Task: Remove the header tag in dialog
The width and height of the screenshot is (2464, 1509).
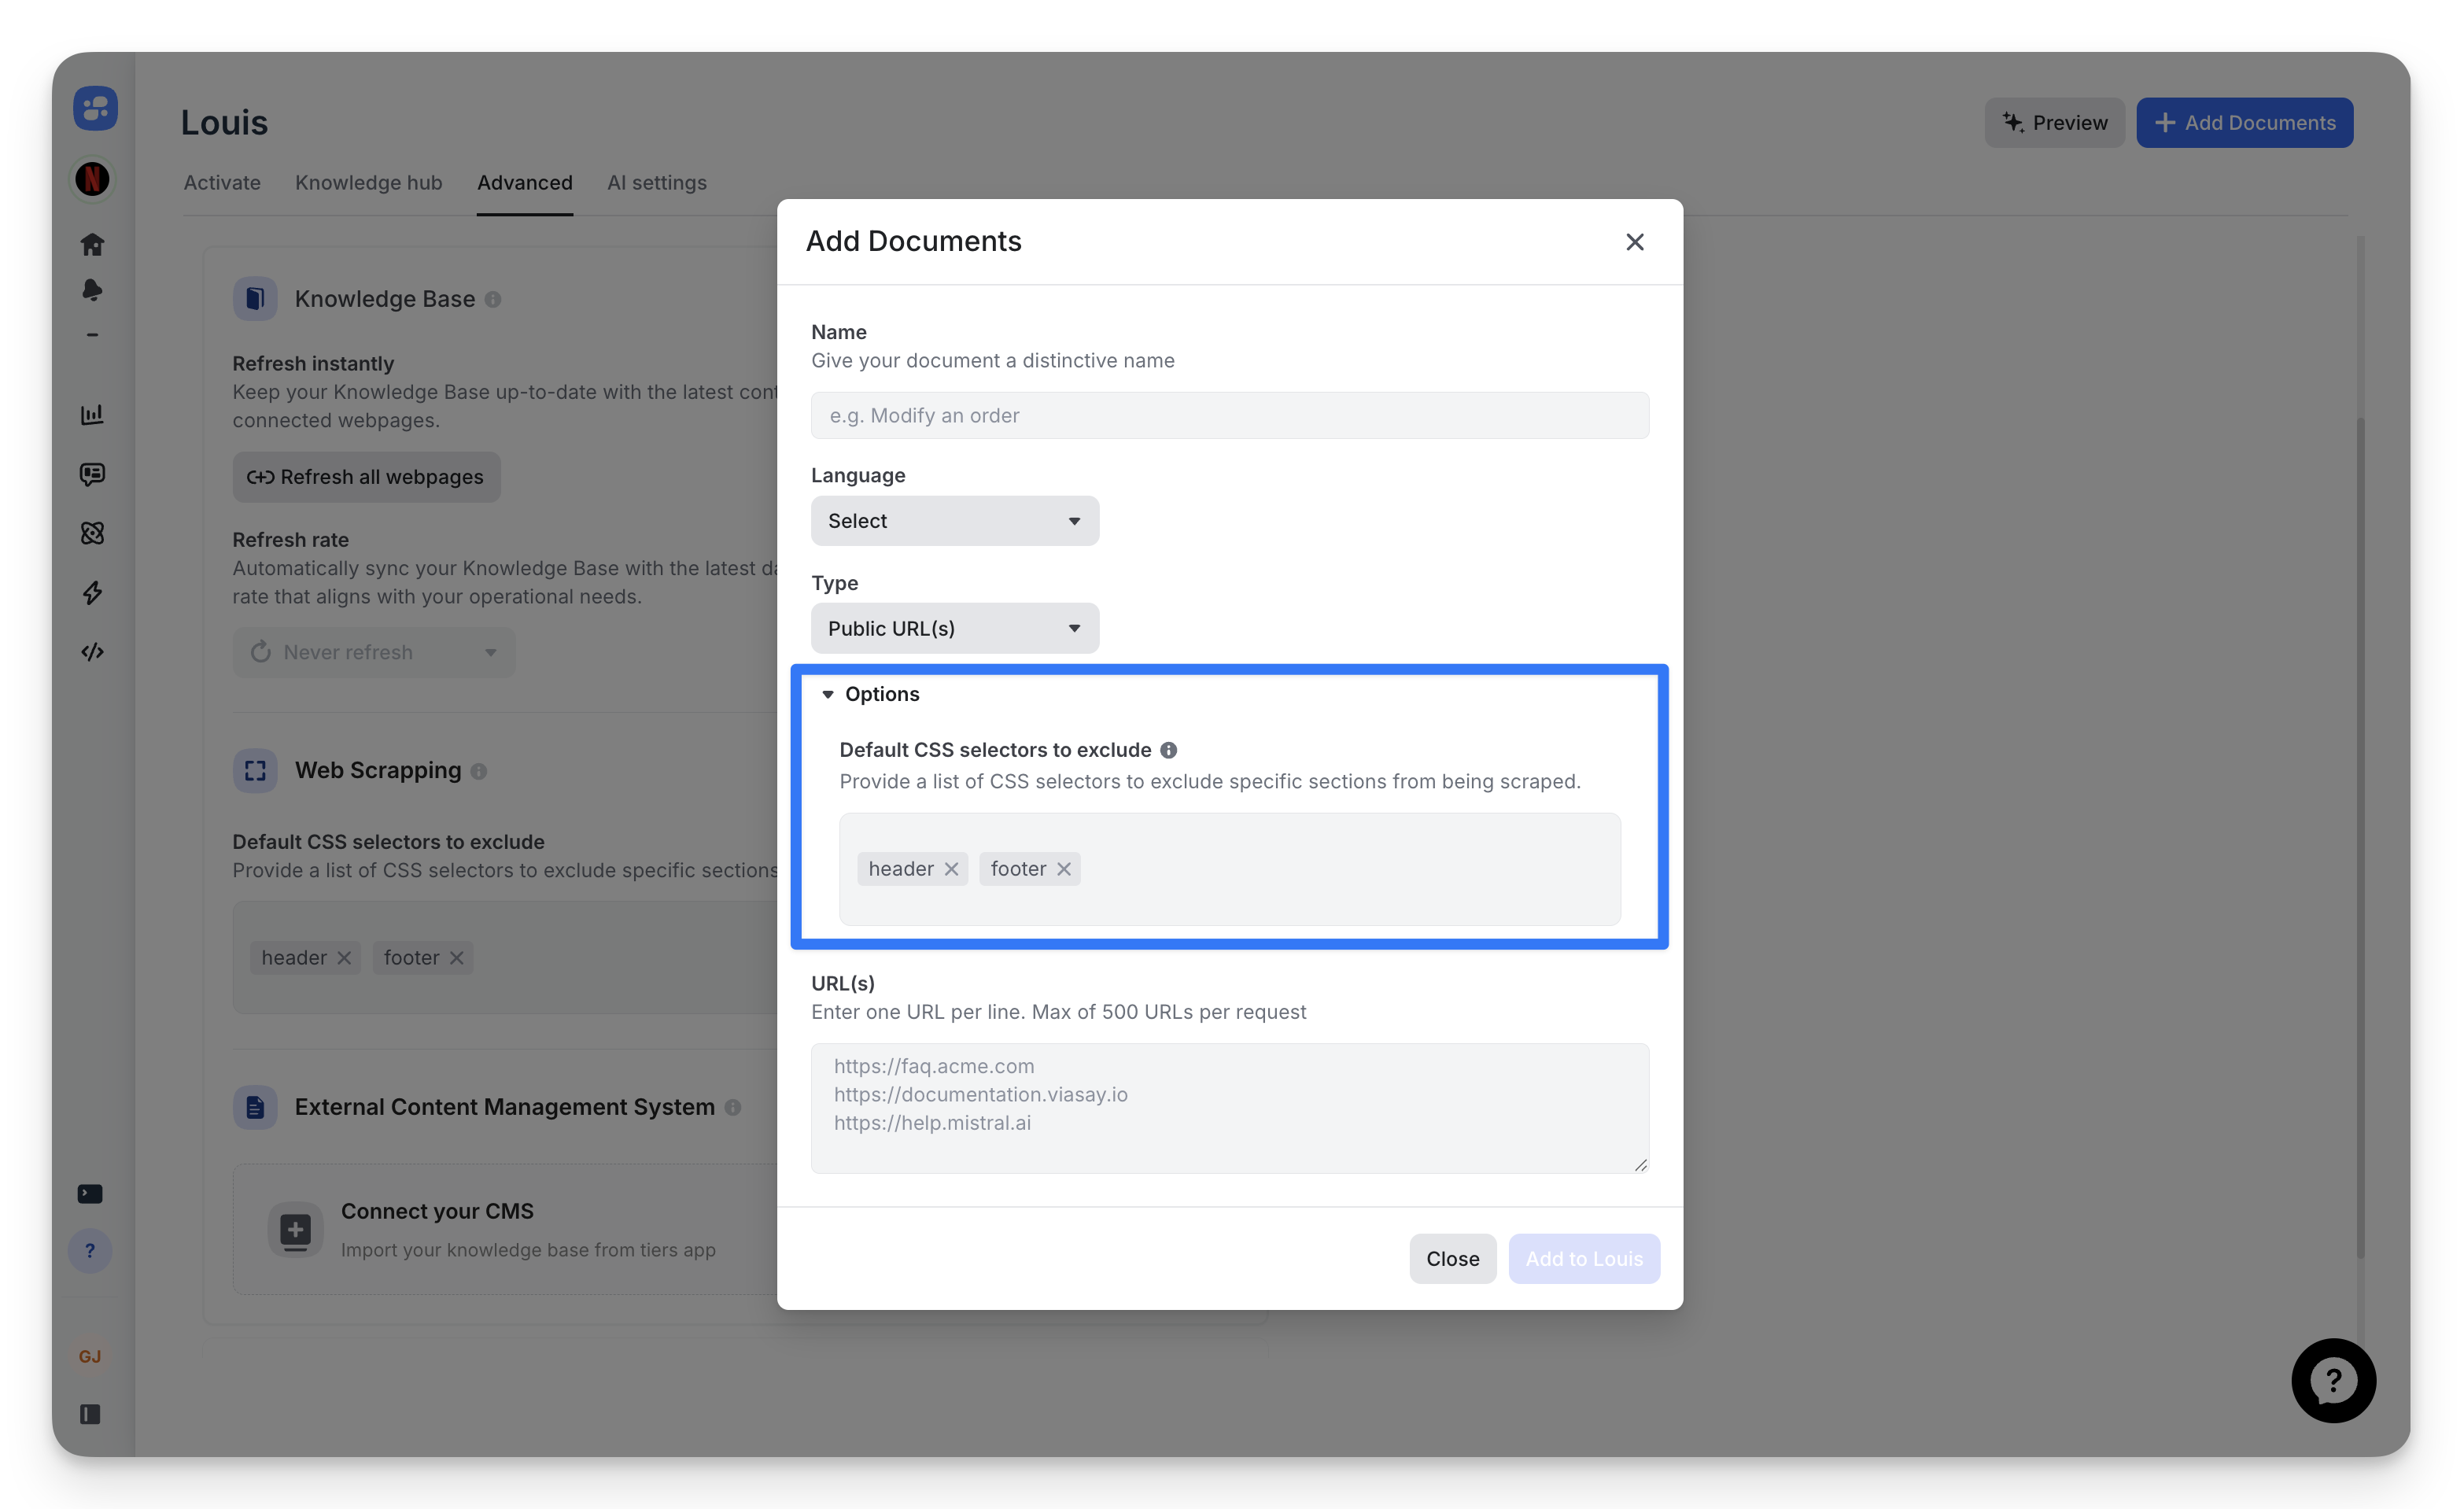Action: coord(951,869)
